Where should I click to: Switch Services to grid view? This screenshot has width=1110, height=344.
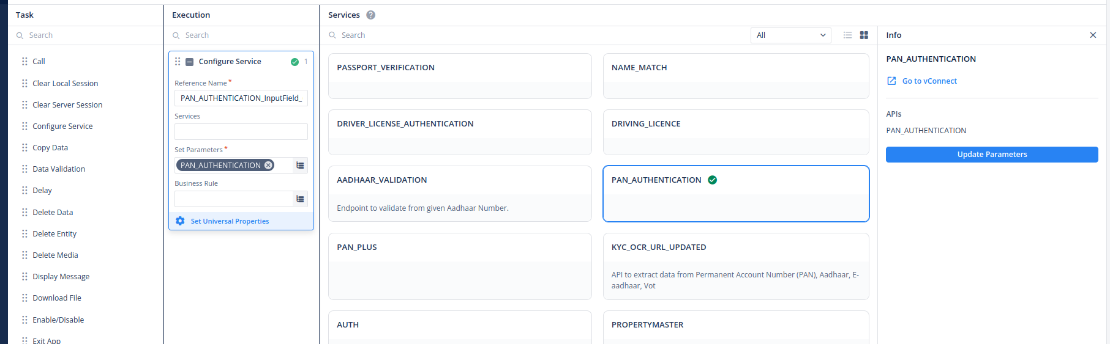[864, 35]
